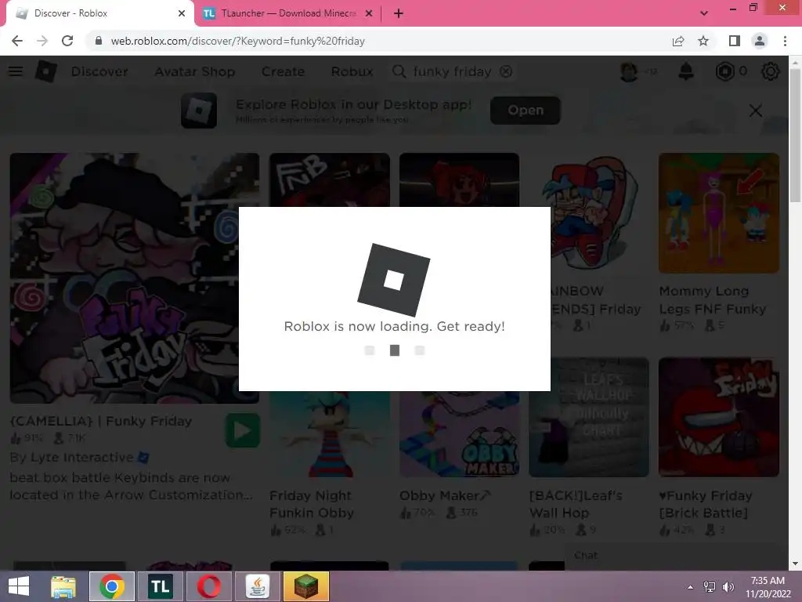The width and height of the screenshot is (802, 602).
Task: Open the Create menu item
Action: pyautogui.click(x=283, y=71)
